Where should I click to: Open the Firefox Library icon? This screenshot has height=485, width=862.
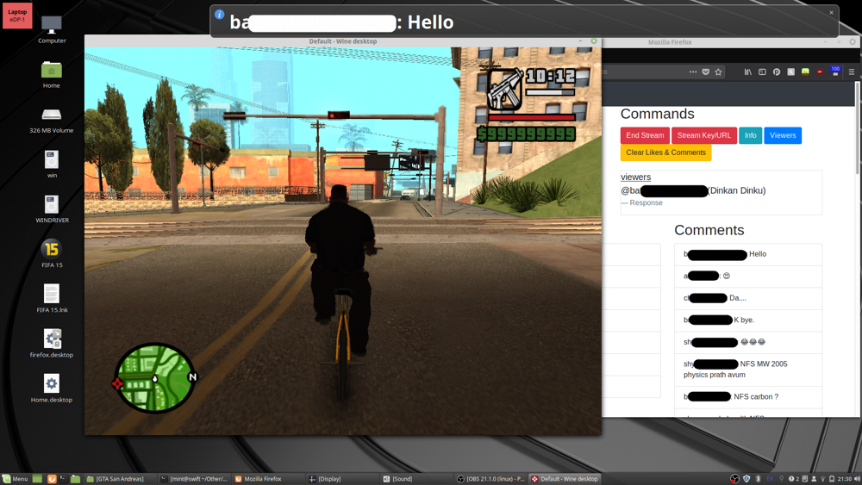pyautogui.click(x=748, y=72)
